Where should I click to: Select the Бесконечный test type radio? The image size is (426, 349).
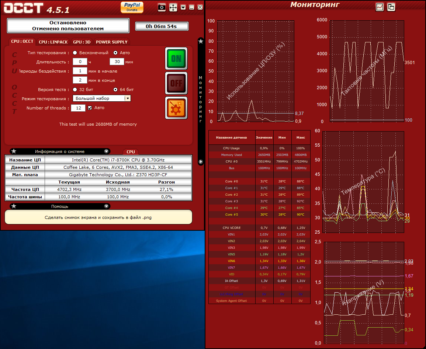[75, 53]
